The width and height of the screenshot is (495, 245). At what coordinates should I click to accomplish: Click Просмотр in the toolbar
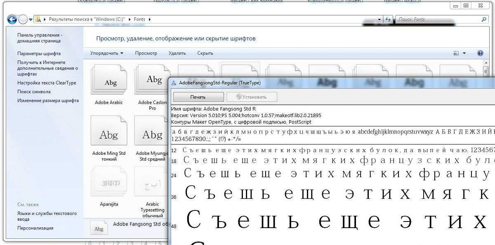click(x=146, y=53)
